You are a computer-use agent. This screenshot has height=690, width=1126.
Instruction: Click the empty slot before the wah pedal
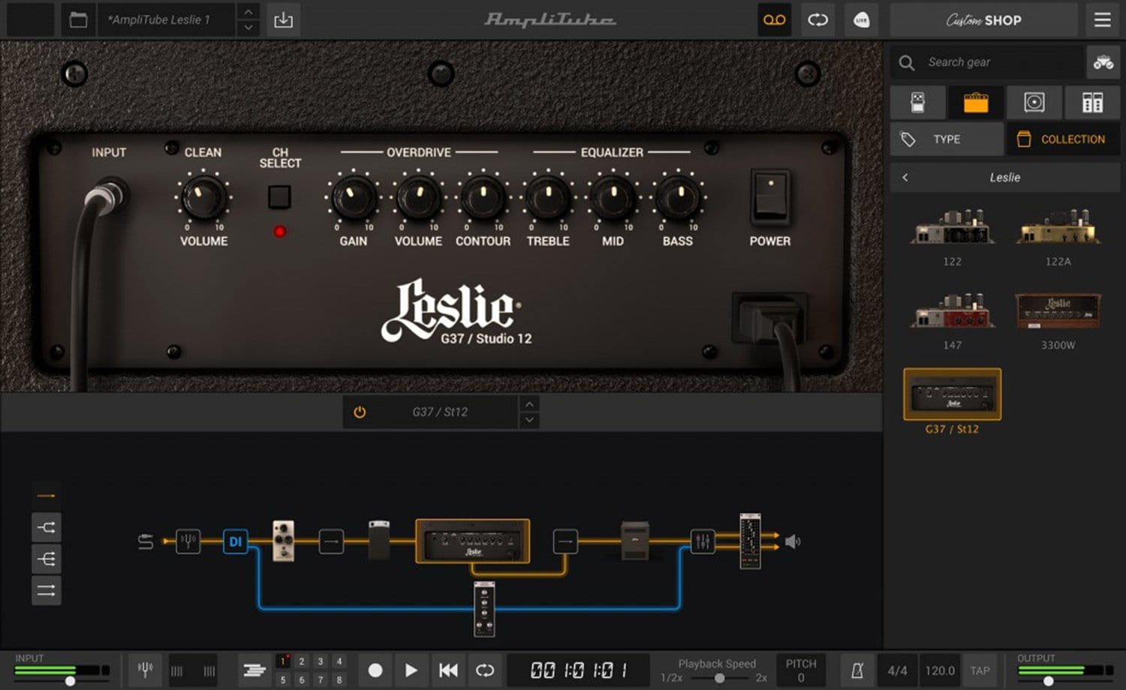(331, 541)
